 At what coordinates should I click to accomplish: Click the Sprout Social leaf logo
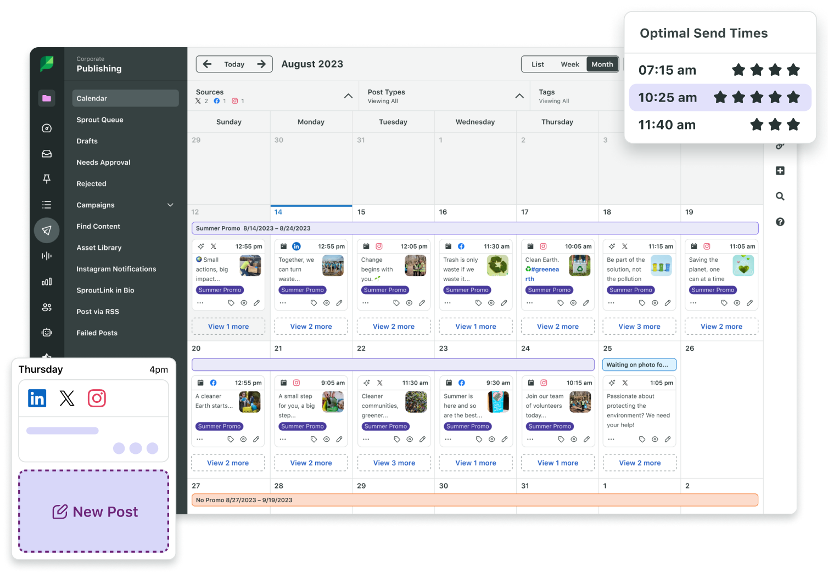click(47, 63)
